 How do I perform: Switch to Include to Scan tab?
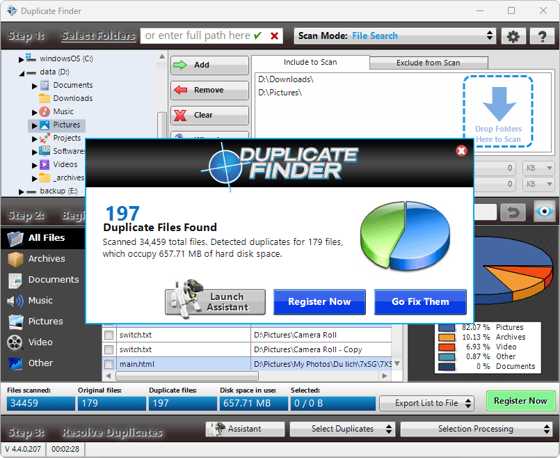click(310, 62)
